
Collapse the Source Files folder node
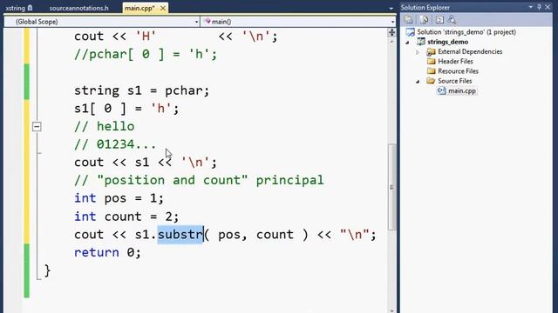click(x=418, y=81)
